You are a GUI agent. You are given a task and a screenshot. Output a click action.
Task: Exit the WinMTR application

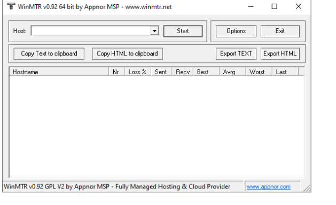tap(280, 31)
